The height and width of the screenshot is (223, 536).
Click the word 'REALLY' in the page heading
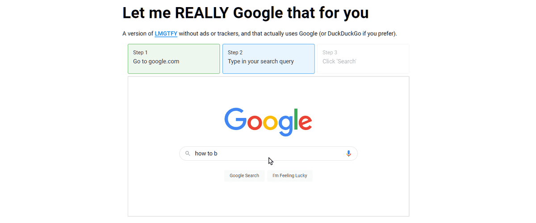[x=202, y=13]
